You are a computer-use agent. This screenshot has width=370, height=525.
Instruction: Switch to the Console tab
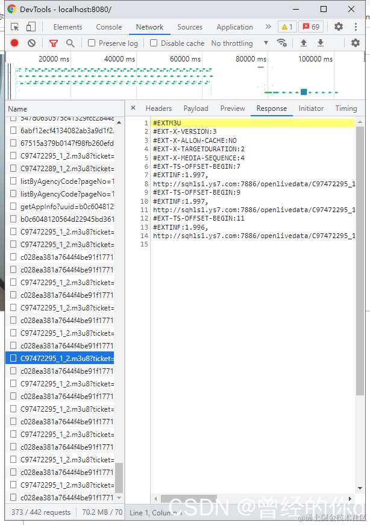pyautogui.click(x=109, y=27)
